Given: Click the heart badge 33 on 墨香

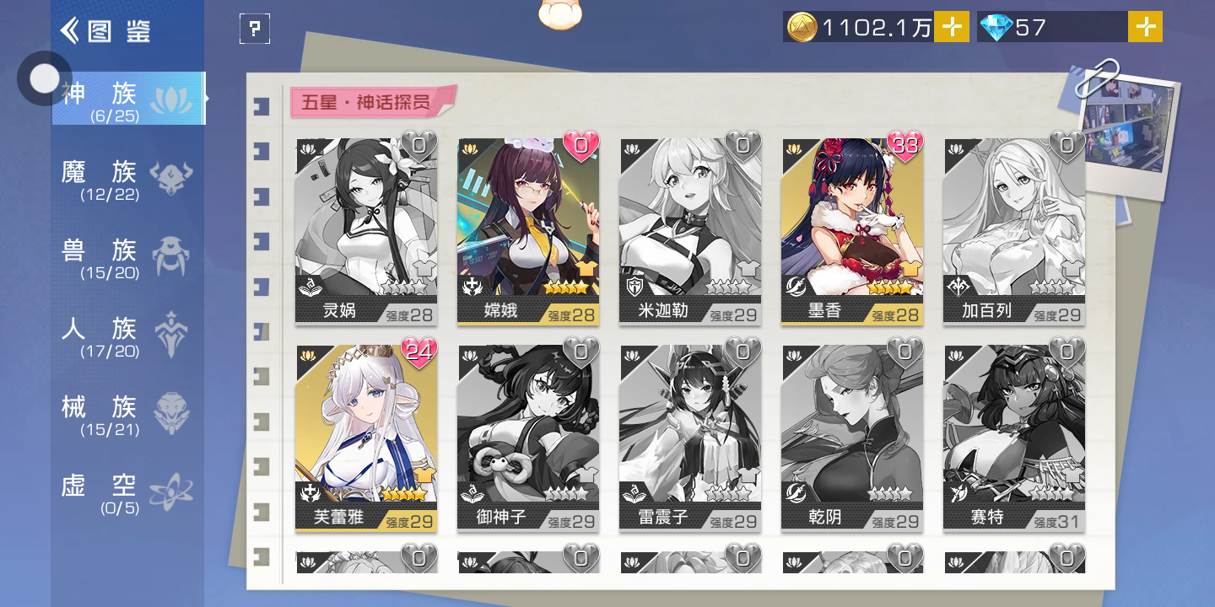Looking at the screenshot, I should (x=904, y=147).
